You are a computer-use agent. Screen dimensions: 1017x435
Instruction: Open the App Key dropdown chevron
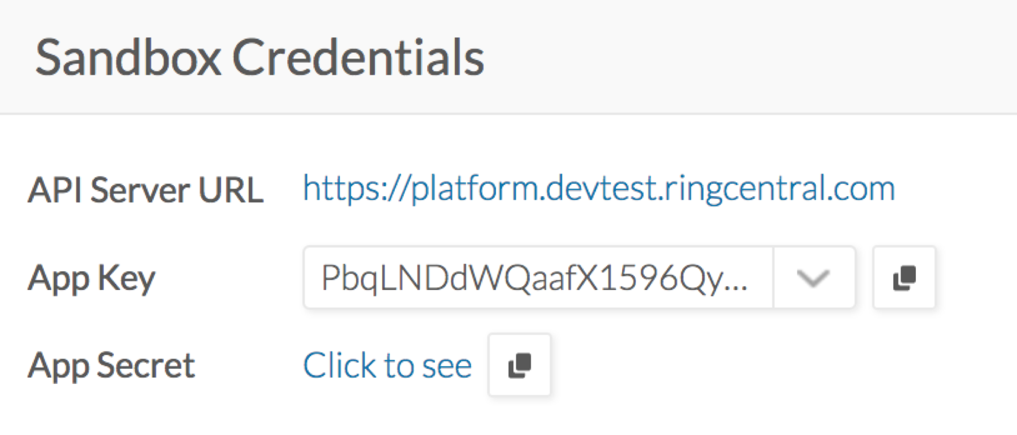click(x=814, y=277)
